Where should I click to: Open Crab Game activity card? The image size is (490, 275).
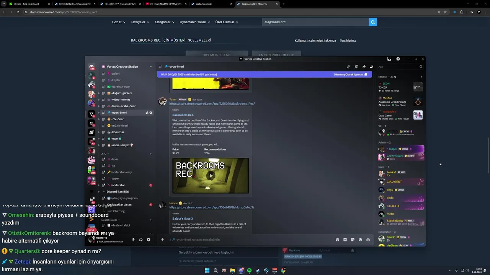(400, 115)
